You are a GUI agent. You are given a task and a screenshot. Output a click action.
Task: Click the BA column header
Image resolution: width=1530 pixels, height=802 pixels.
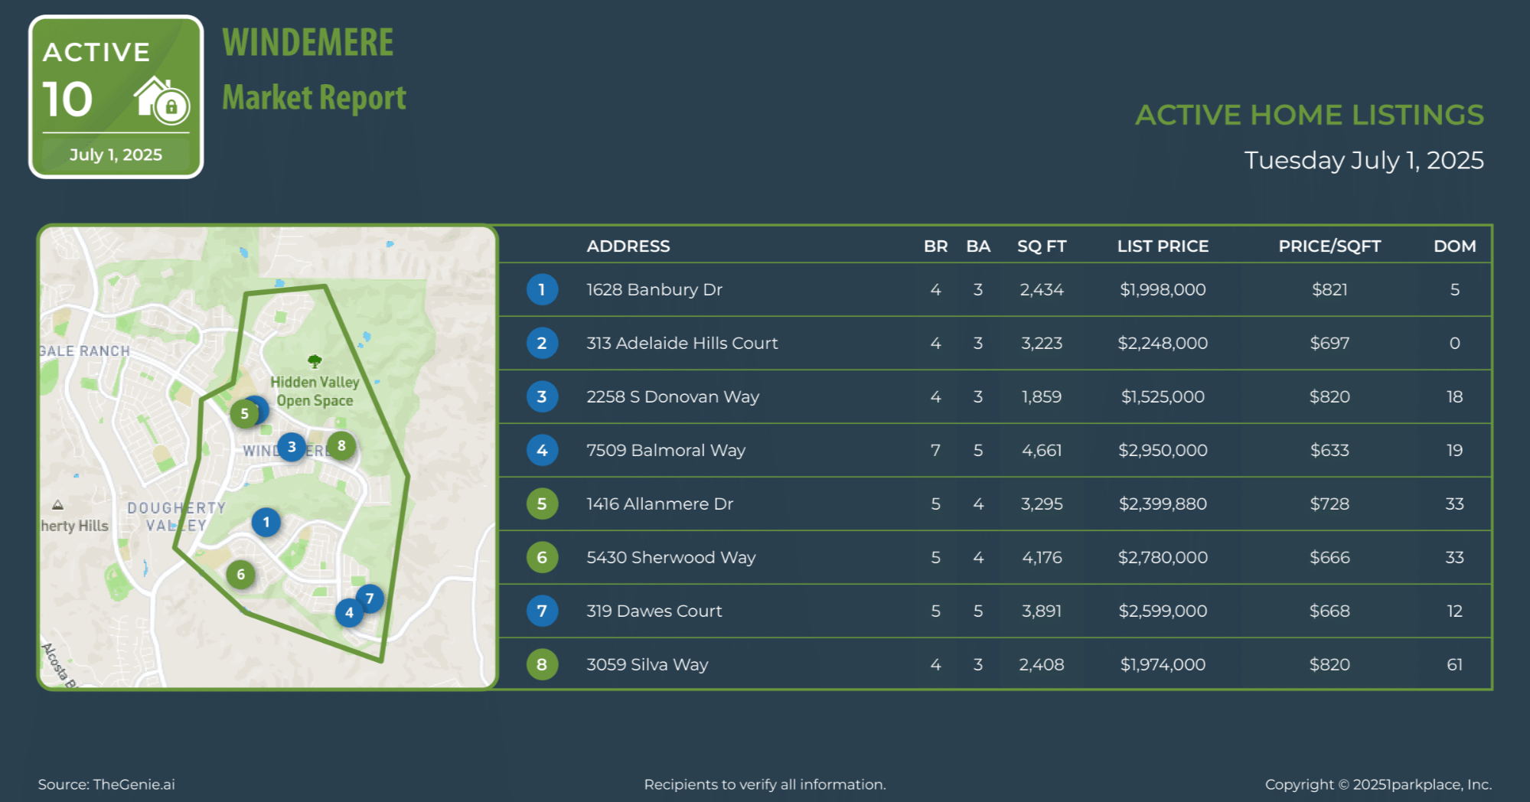coord(978,246)
